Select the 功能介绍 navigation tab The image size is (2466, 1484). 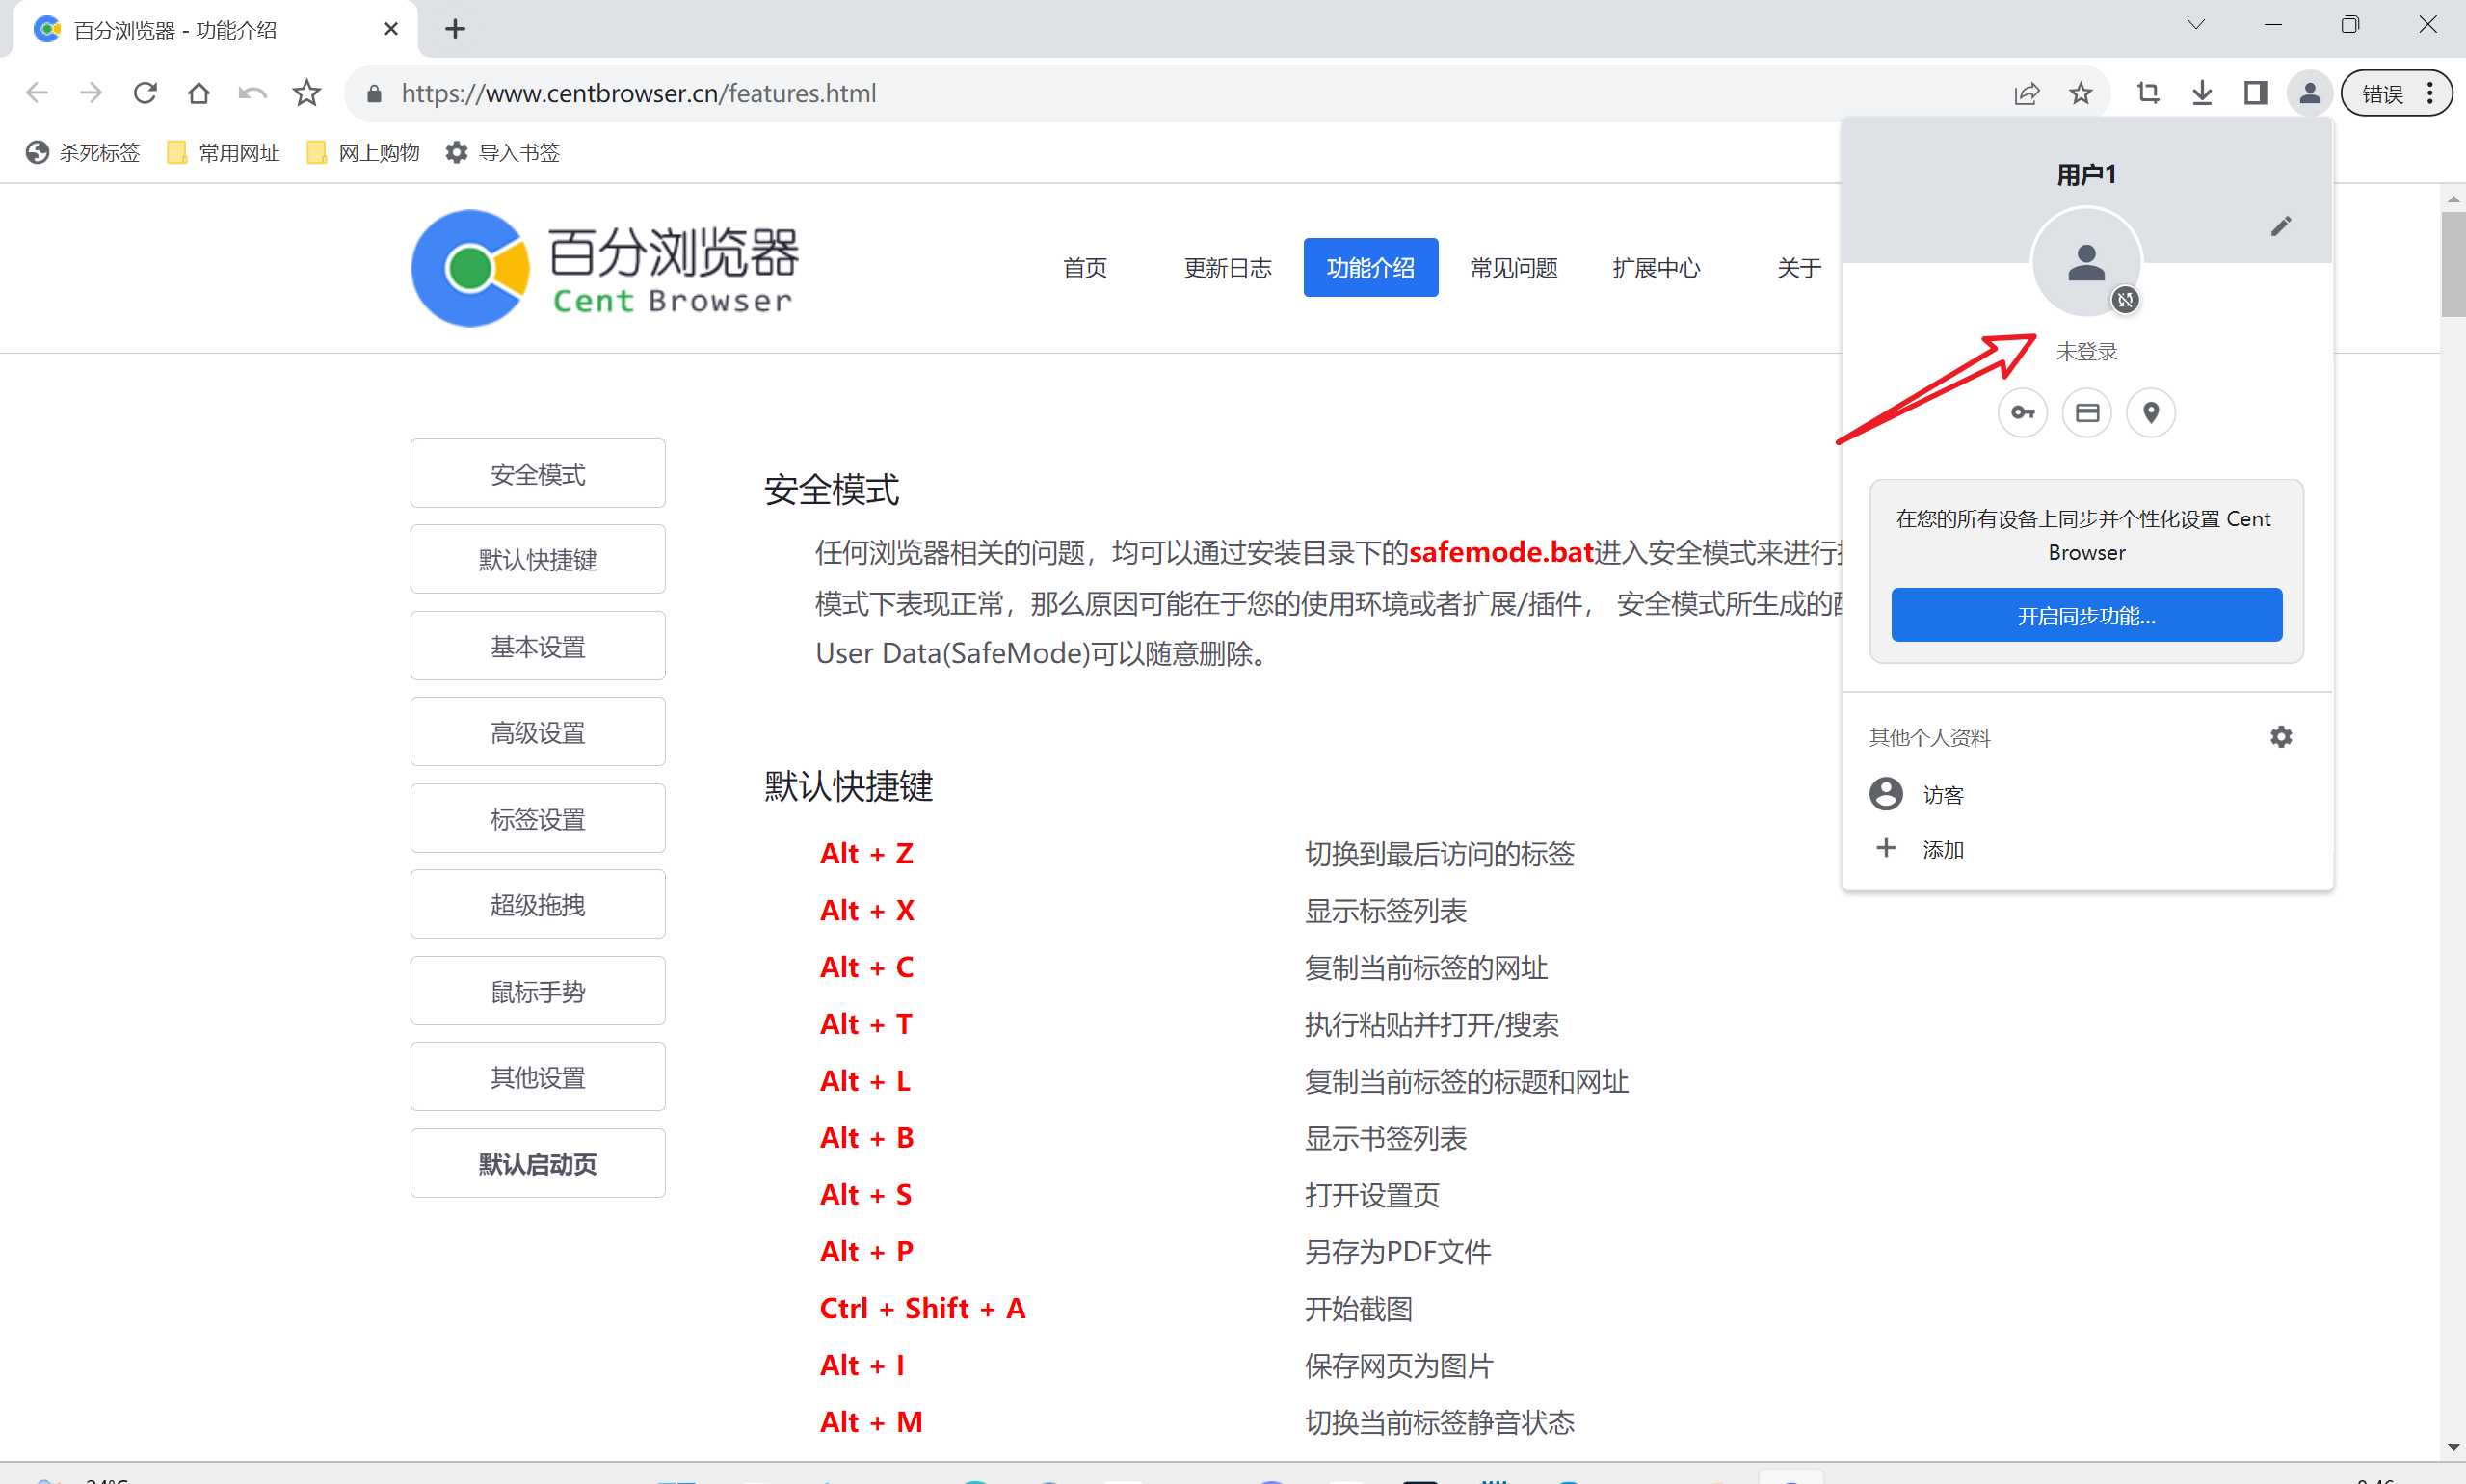coord(1371,268)
